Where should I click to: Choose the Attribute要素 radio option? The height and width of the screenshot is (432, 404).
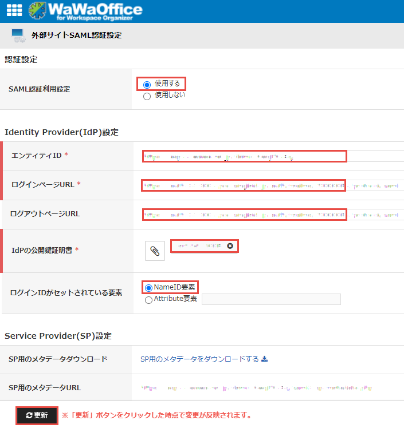[x=149, y=299]
